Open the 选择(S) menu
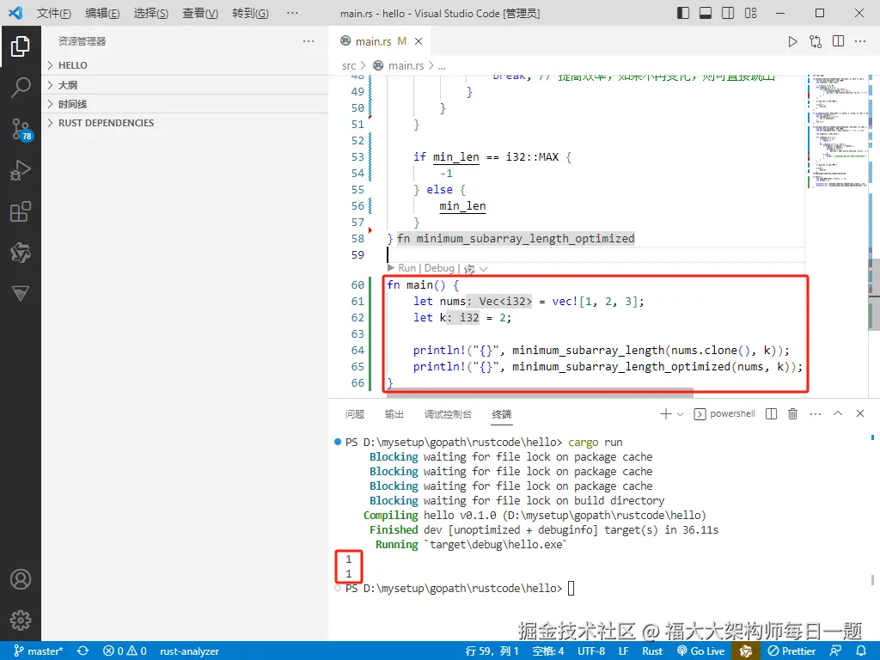The height and width of the screenshot is (660, 880). point(151,13)
